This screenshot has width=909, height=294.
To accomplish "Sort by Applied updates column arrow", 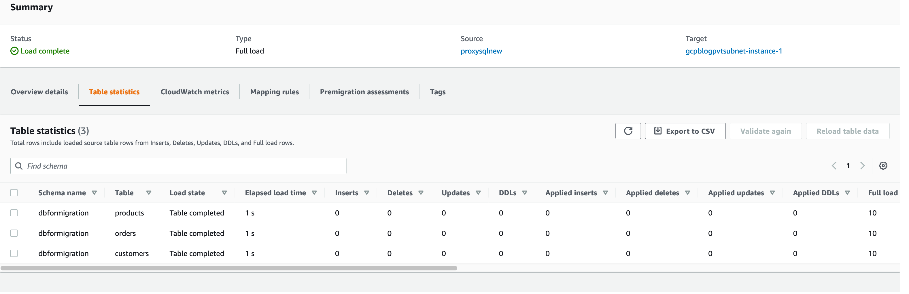I will (780, 194).
